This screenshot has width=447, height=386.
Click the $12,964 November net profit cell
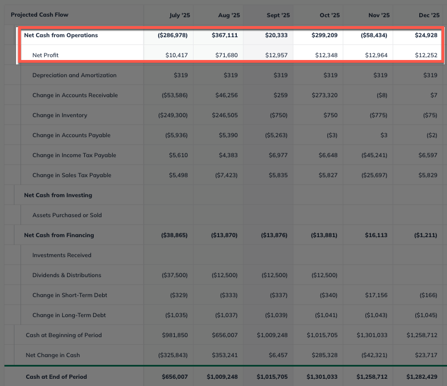[x=376, y=55]
